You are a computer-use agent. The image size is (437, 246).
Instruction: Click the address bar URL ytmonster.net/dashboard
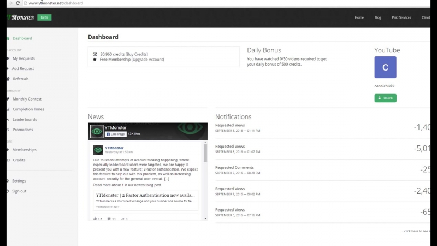coord(56,3)
